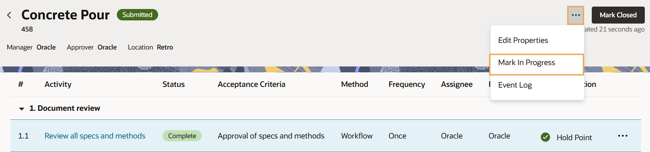The height and width of the screenshot is (152, 650).
Task: Click the Submitted status badge
Action: tap(137, 15)
